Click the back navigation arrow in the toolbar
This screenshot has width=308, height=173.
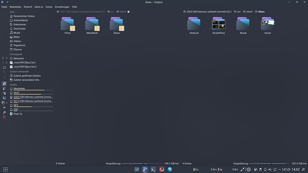[3, 58]
